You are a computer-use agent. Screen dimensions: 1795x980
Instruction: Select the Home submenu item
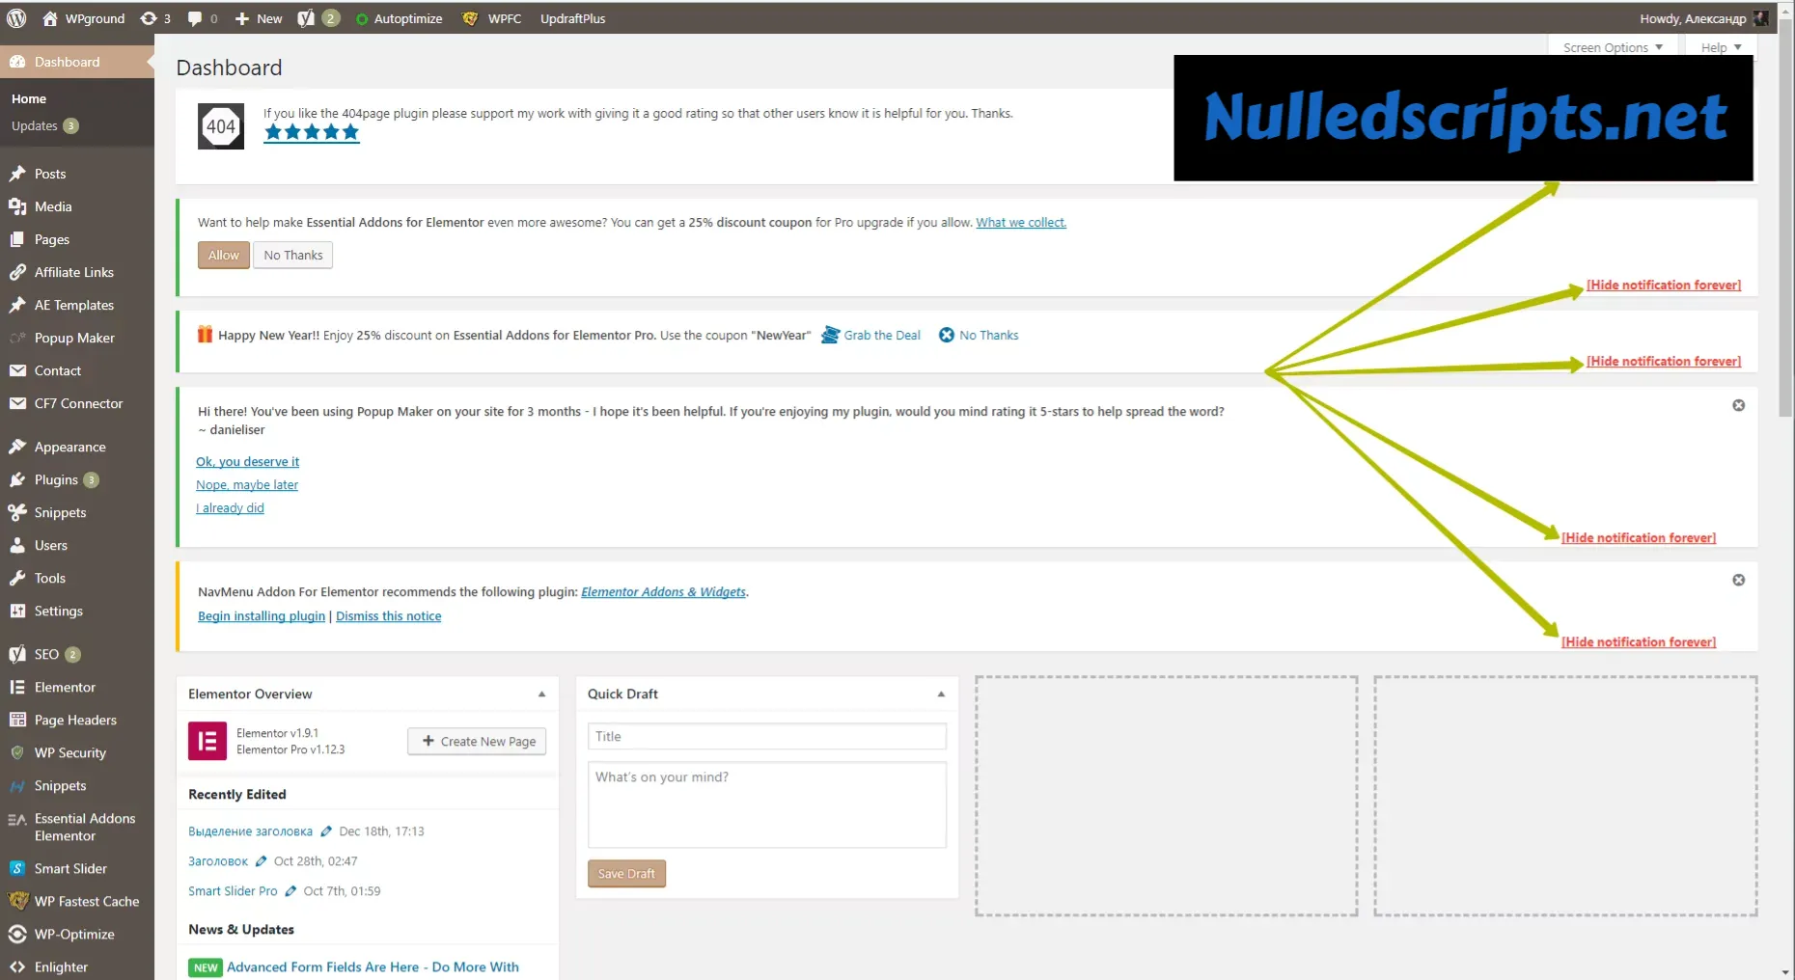29,98
